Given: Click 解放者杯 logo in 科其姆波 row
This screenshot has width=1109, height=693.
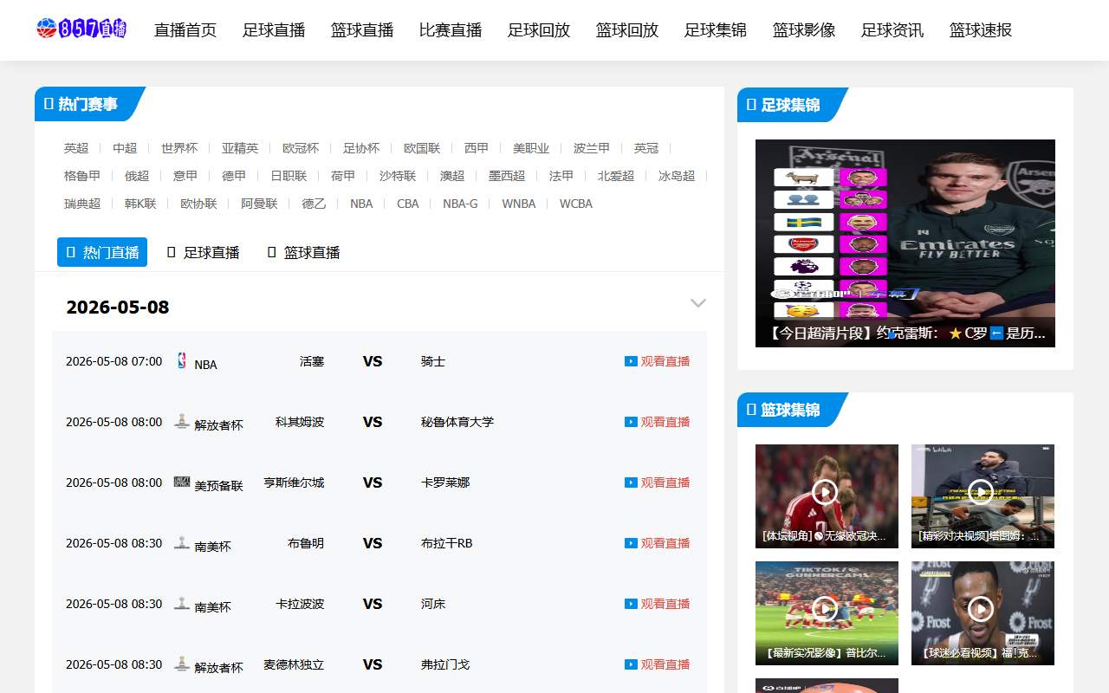Looking at the screenshot, I should (182, 421).
